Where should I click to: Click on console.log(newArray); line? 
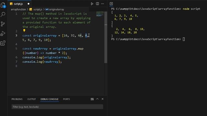42,62
